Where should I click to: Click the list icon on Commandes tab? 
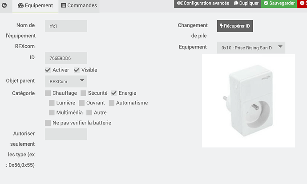(64, 5)
